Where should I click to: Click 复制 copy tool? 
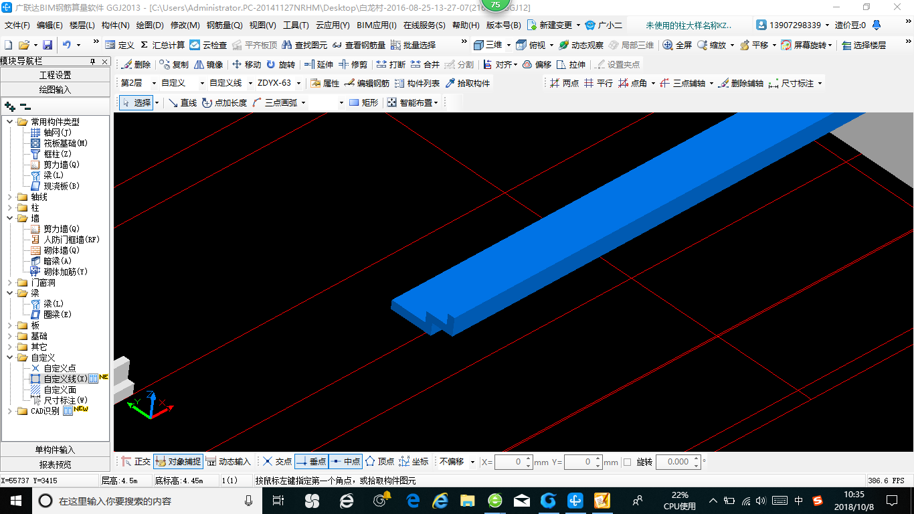click(x=174, y=64)
